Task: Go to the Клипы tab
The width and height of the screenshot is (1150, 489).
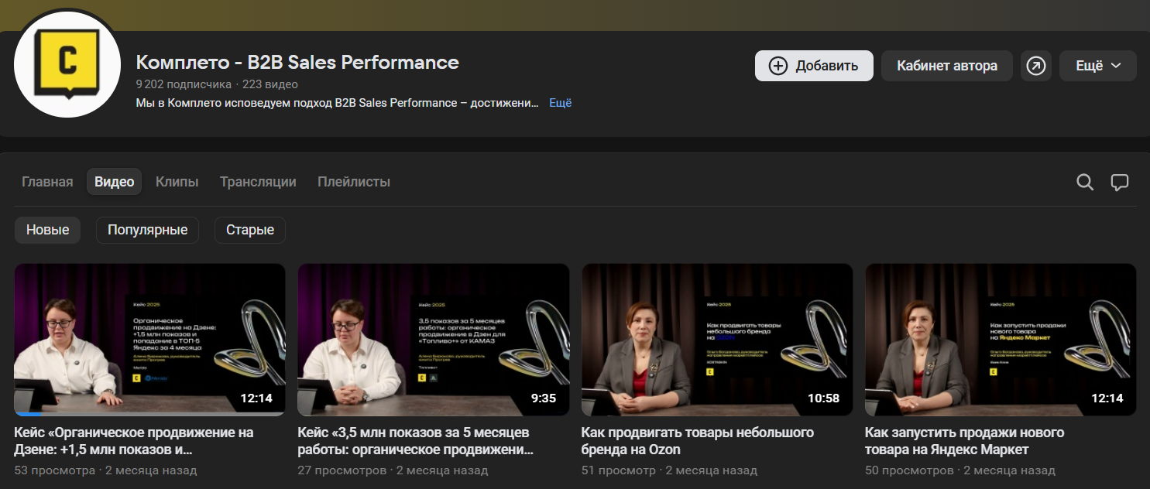Action: (x=177, y=182)
